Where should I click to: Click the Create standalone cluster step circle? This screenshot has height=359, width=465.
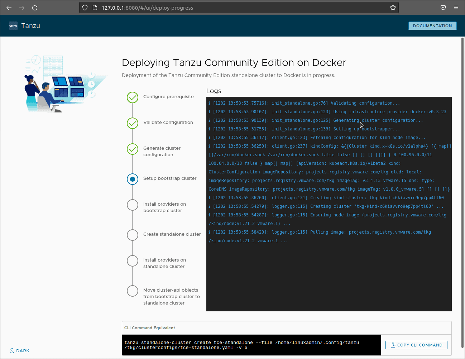click(x=133, y=235)
